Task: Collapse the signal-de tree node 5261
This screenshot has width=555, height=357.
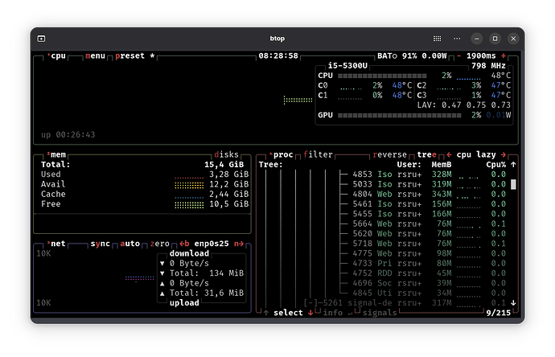Action: pos(311,303)
